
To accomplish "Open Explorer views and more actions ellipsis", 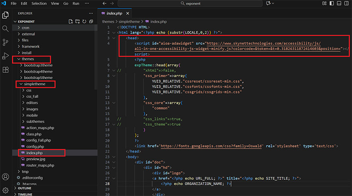I will (91, 13).
